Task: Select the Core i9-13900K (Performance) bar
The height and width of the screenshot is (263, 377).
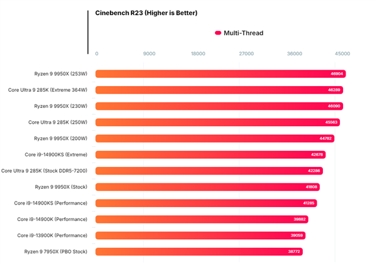Action: pos(200,235)
